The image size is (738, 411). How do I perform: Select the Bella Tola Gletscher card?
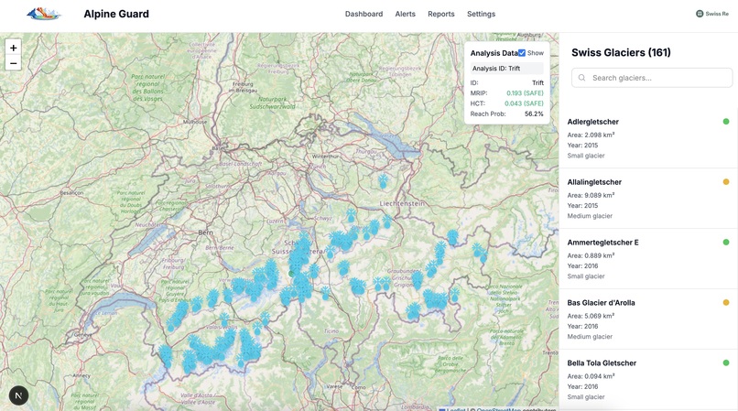(x=648, y=379)
